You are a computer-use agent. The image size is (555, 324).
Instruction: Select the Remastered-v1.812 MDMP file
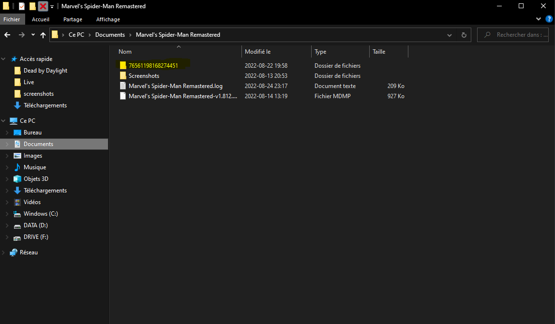(x=182, y=96)
